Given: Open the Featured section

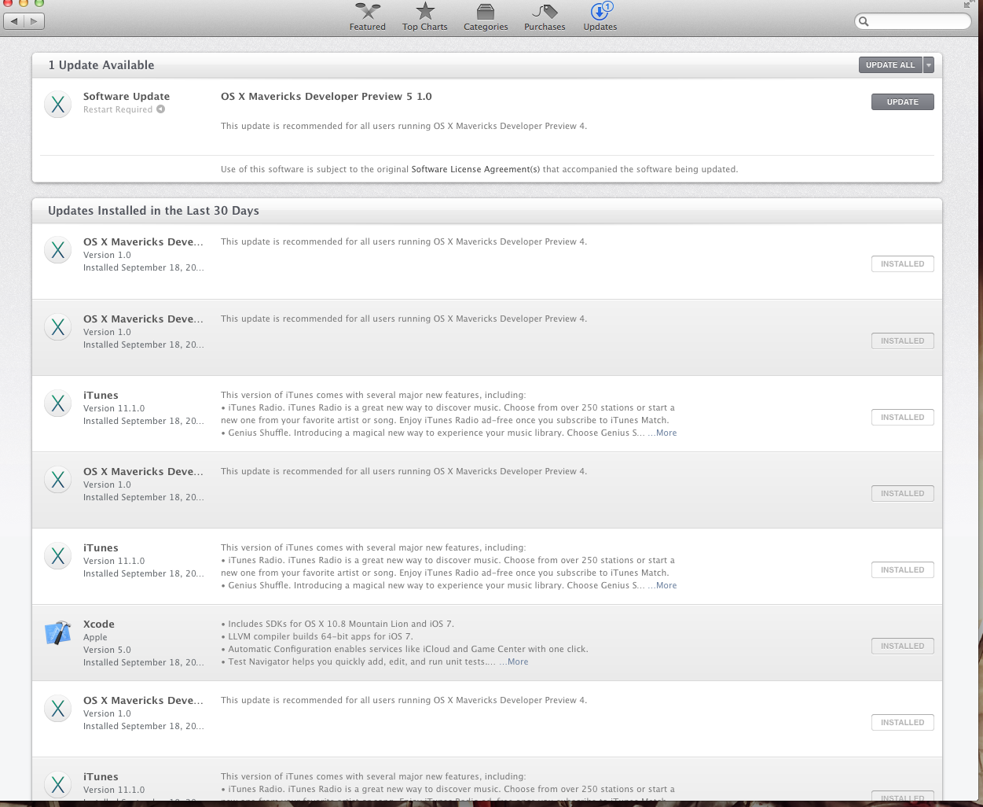Looking at the screenshot, I should [367, 17].
